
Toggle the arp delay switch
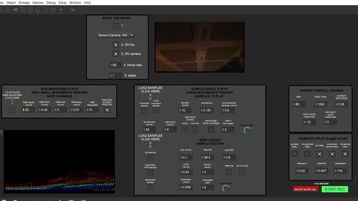tap(319, 154)
